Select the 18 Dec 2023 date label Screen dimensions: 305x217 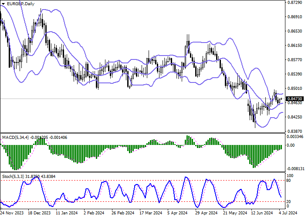(40, 213)
